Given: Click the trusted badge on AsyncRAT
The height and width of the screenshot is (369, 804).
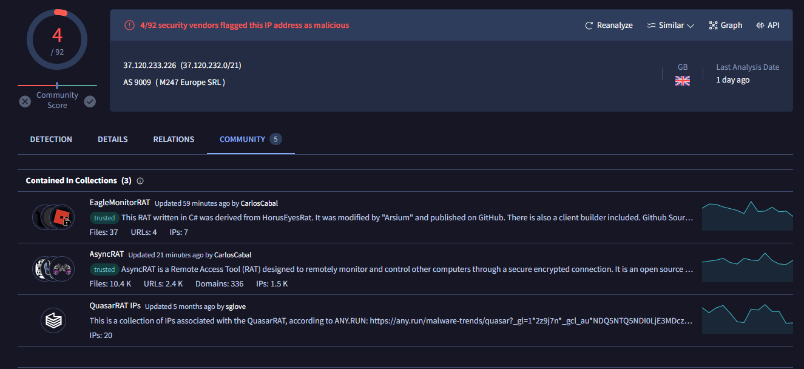Looking at the screenshot, I should pos(104,269).
